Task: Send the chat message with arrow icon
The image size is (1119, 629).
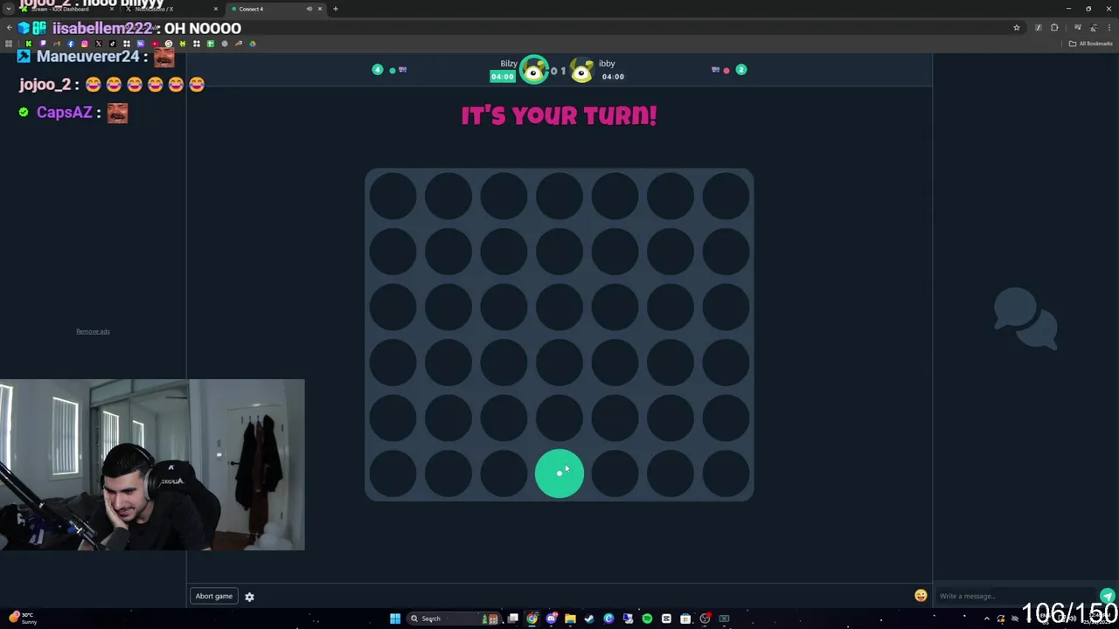Action: click(x=1107, y=596)
